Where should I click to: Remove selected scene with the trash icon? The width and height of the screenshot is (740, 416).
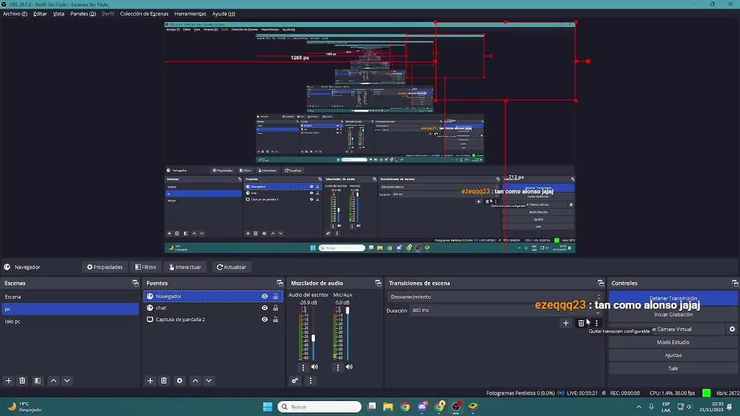22,381
